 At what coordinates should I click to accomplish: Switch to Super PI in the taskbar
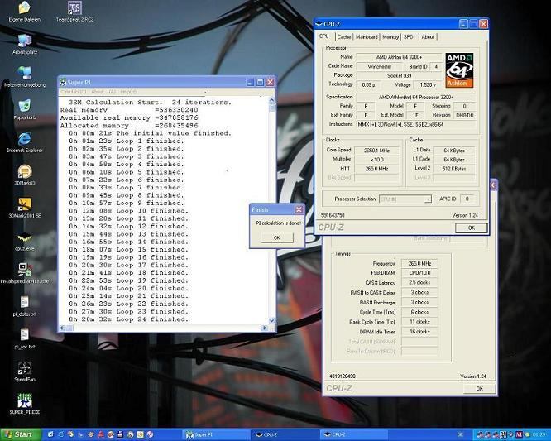pos(214,434)
